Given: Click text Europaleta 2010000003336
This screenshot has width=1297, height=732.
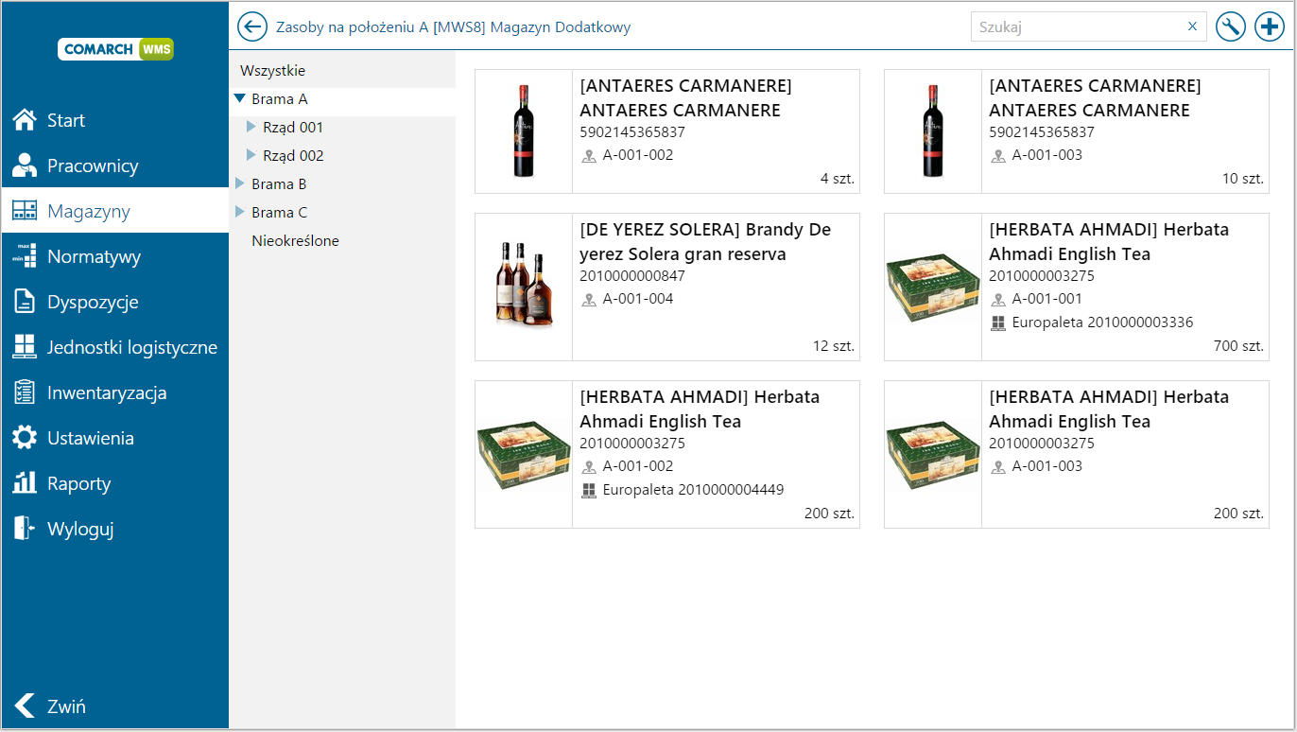Looking at the screenshot, I should pos(1102,322).
